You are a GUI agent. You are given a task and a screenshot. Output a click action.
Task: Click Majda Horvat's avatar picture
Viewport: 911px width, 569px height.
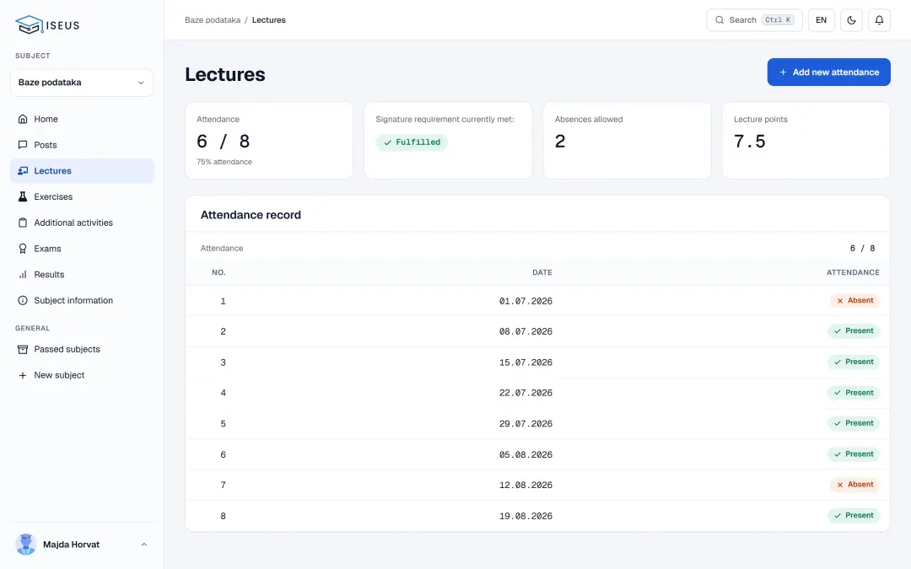[x=25, y=545]
